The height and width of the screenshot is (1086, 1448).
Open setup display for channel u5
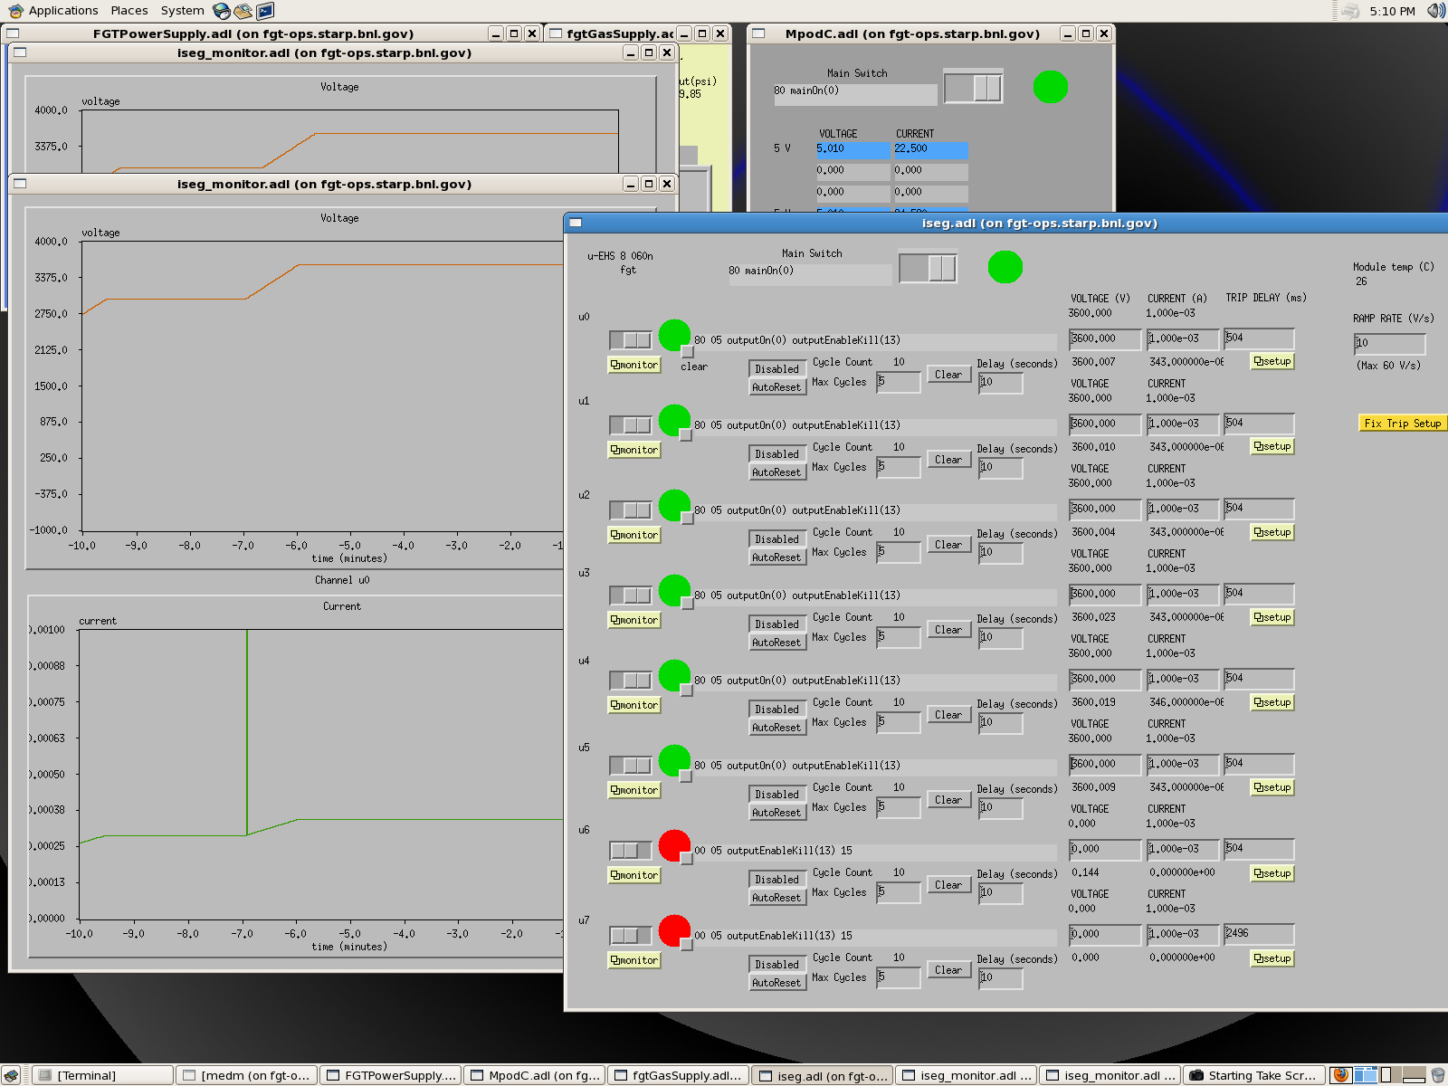click(1272, 787)
